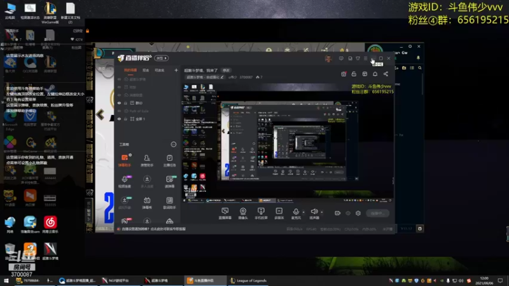Click the folder icon in right window

coord(404,68)
